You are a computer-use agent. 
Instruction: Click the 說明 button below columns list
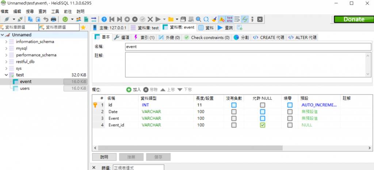pos(104,157)
